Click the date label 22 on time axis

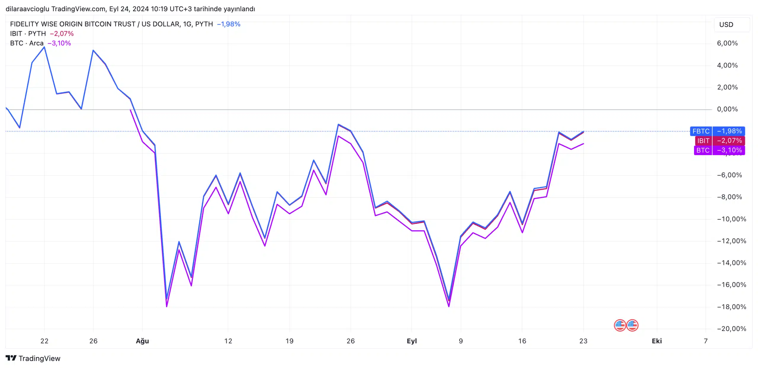point(44,341)
